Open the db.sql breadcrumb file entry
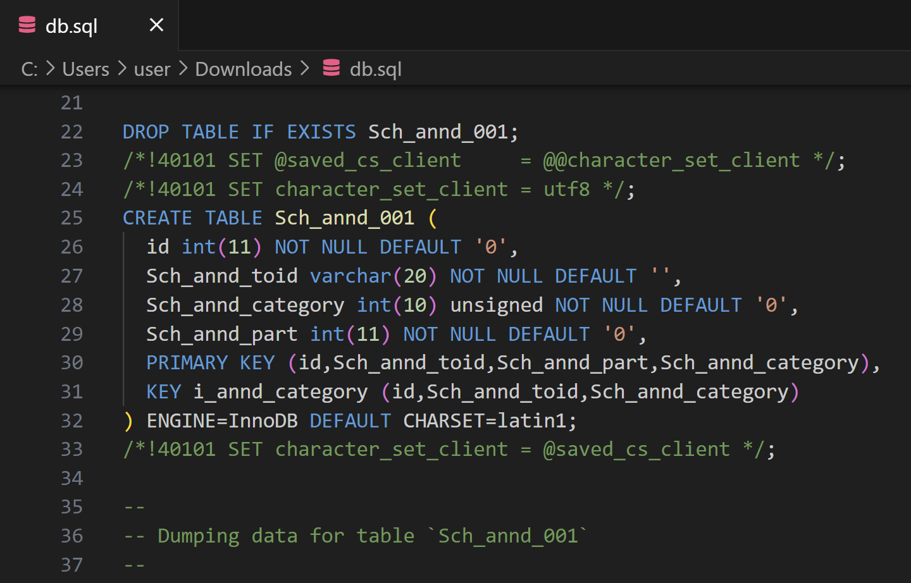 [x=376, y=69]
